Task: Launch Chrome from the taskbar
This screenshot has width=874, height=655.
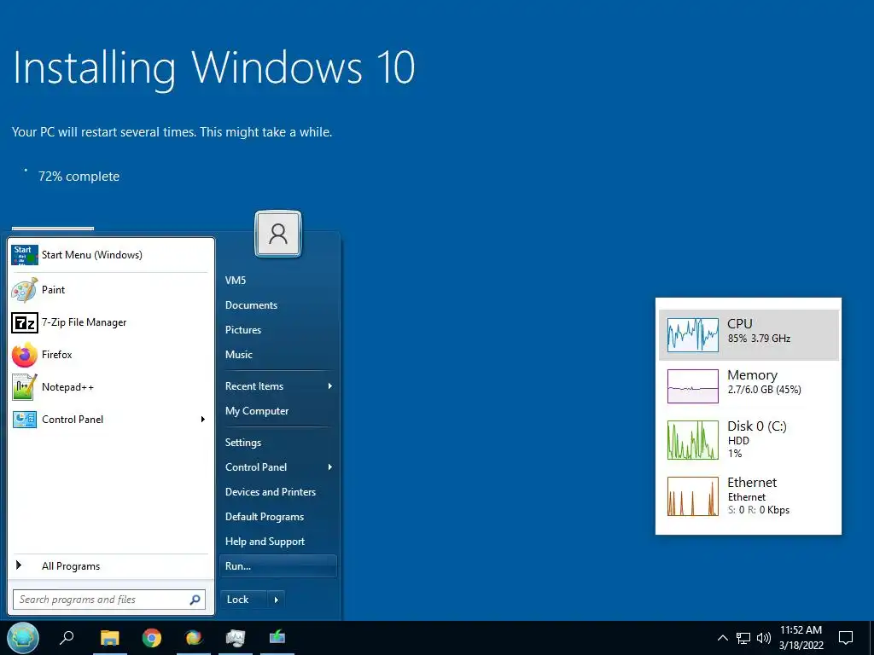Action: (x=152, y=637)
